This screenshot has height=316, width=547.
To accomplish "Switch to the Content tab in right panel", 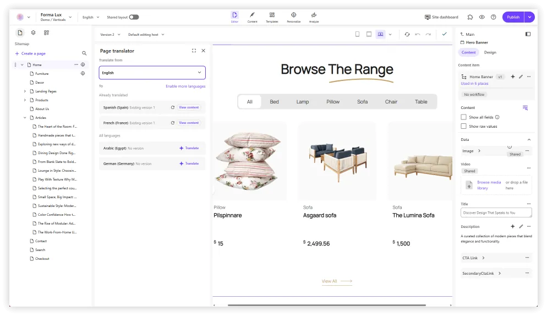I will (x=468, y=52).
